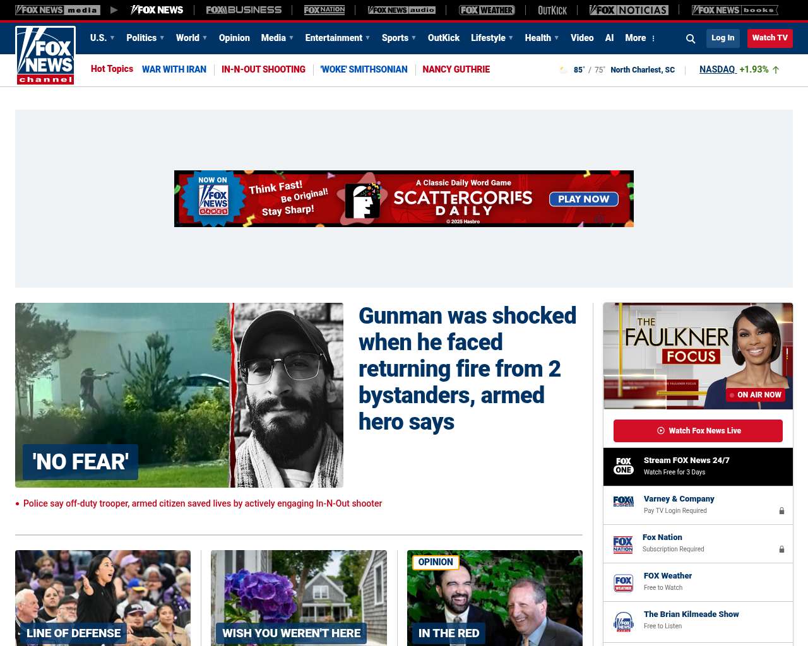
Task: Click the NASDAQ green up arrow
Action: click(776, 70)
